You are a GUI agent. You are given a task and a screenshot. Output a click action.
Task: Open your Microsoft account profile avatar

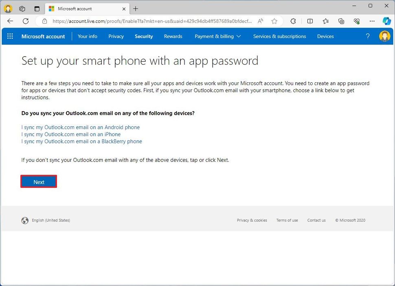384,36
